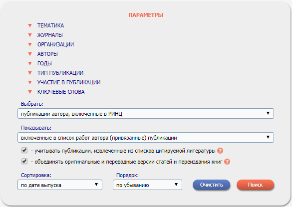Expand the УЧАСТИЕ В ПУБЛИКАЦИИ section
This screenshot has height=207, width=292.
(69, 82)
